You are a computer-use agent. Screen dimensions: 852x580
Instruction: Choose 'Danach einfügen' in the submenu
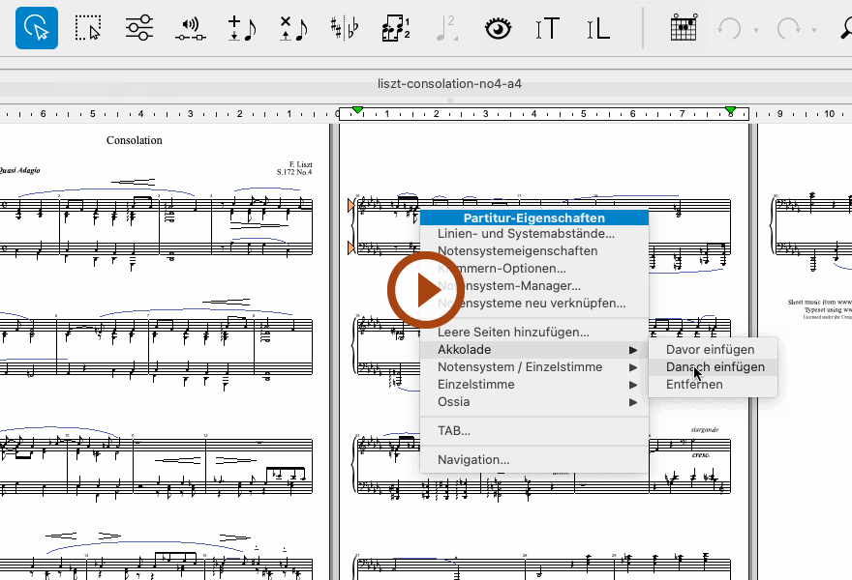pos(715,367)
